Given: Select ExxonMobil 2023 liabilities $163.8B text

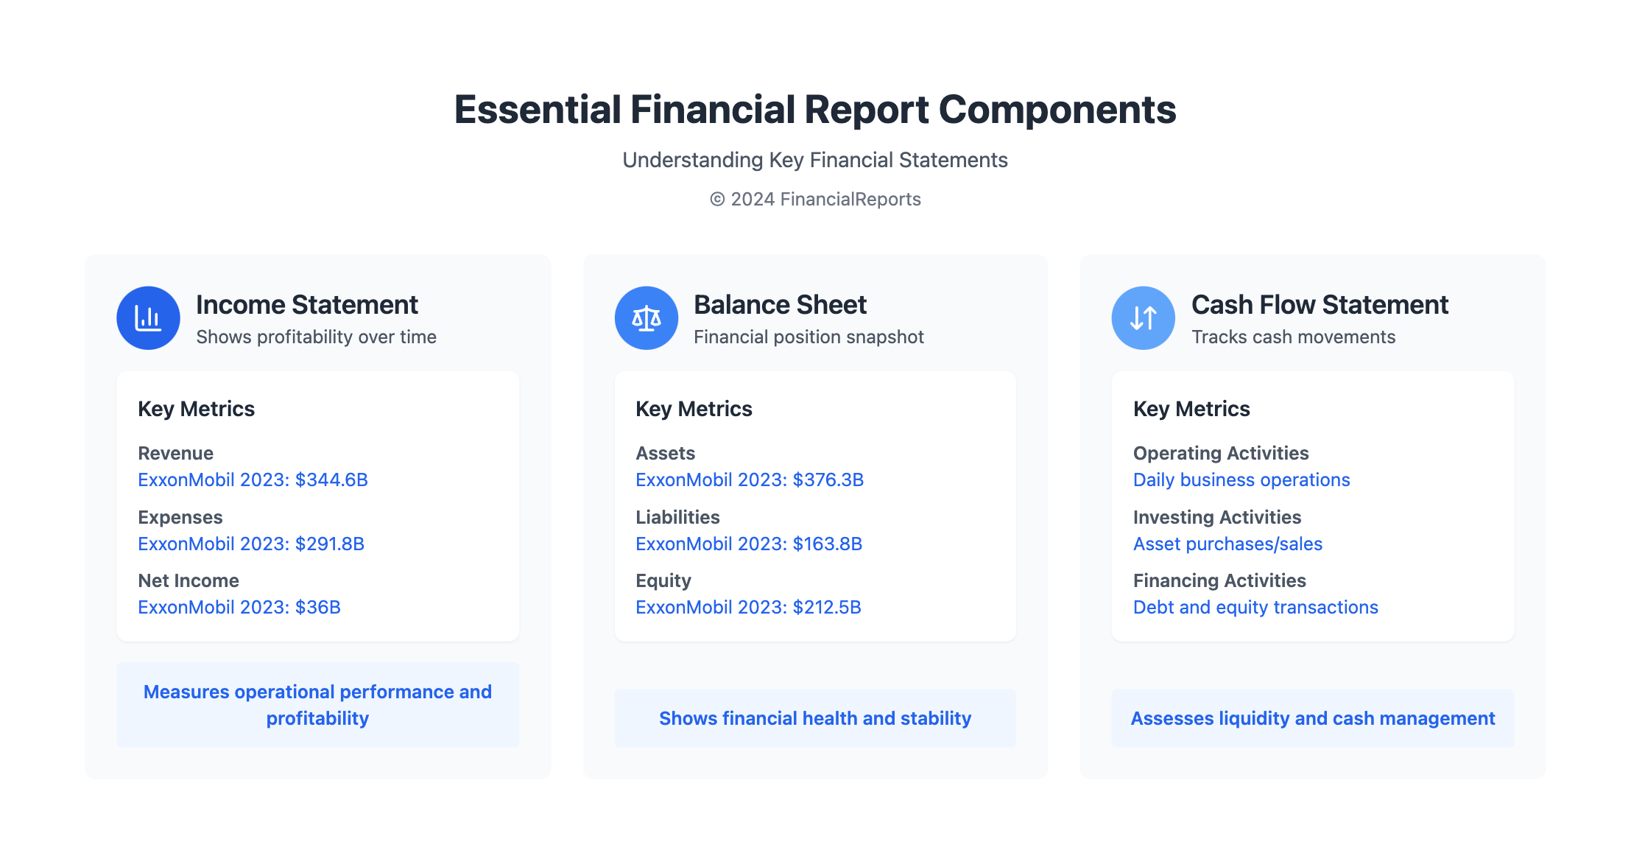Looking at the screenshot, I should tap(749, 544).
